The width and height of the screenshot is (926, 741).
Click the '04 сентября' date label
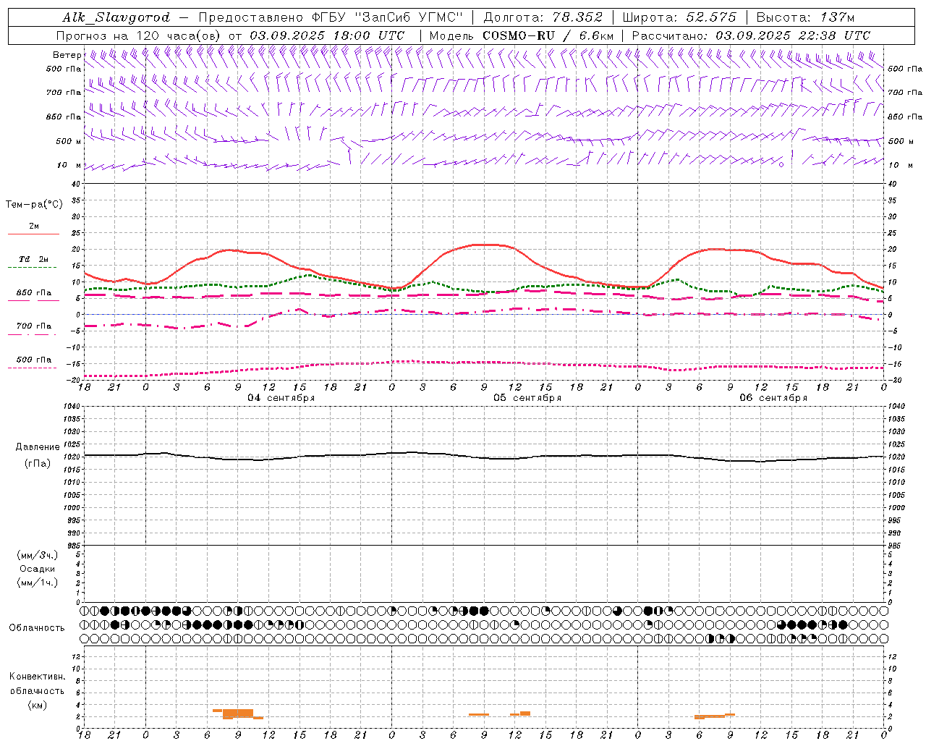click(281, 397)
